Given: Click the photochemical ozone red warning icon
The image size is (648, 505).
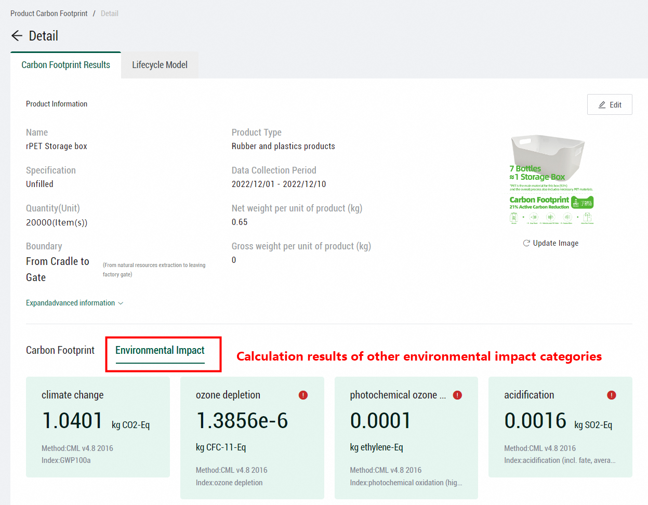Looking at the screenshot, I should click(457, 395).
